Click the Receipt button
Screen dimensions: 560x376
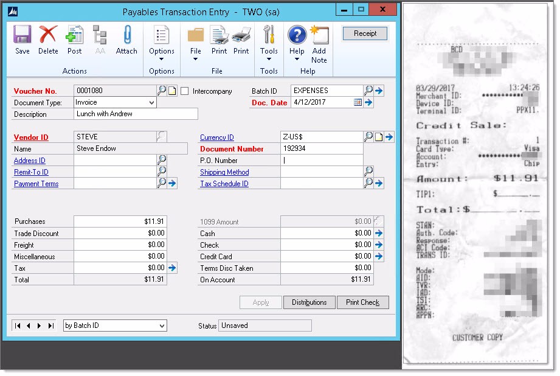point(365,33)
